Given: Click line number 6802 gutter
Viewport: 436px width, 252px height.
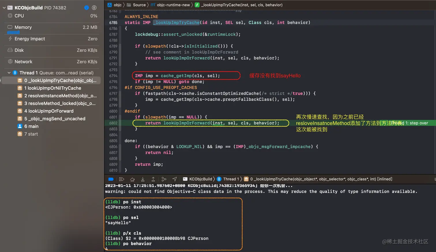Looking at the screenshot, I should (113, 123).
